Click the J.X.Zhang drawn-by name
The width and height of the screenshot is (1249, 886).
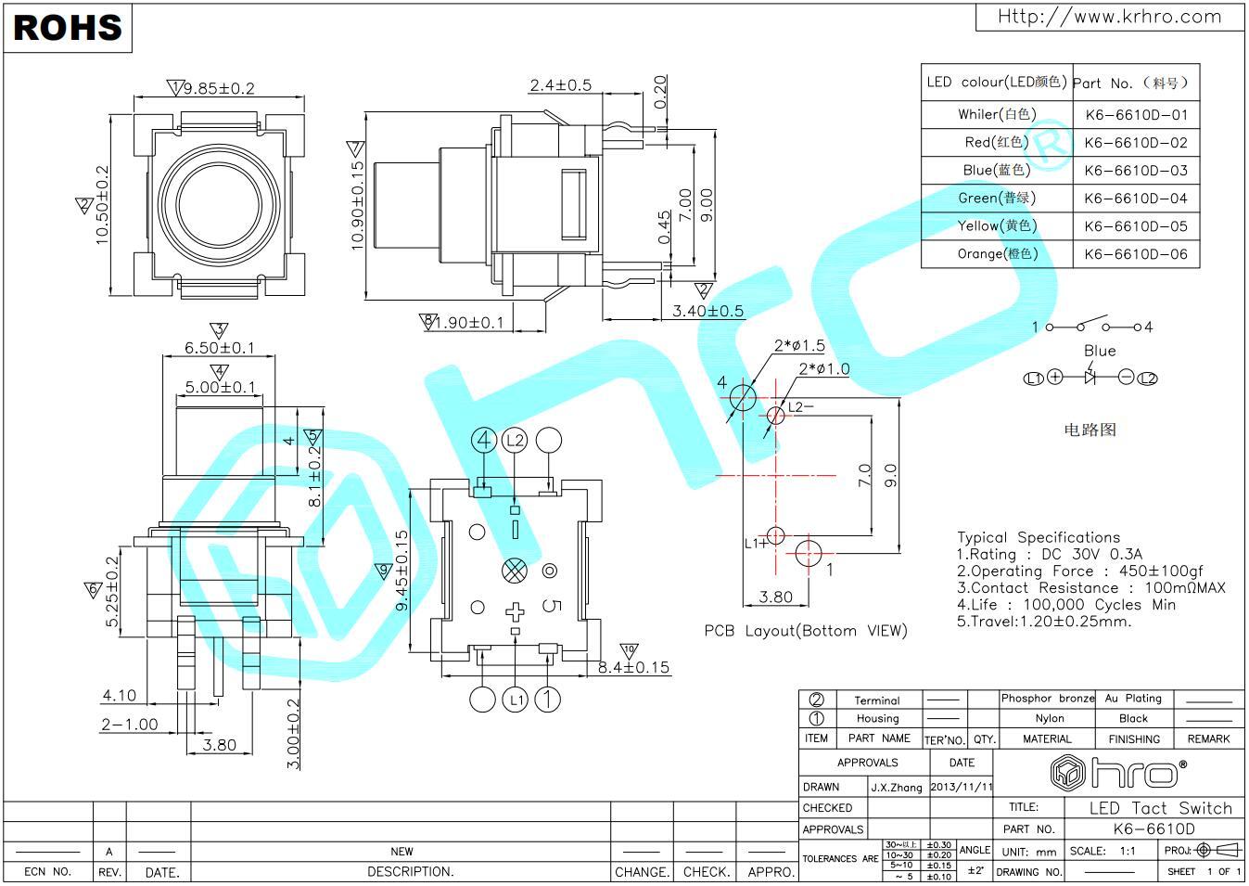[897, 787]
